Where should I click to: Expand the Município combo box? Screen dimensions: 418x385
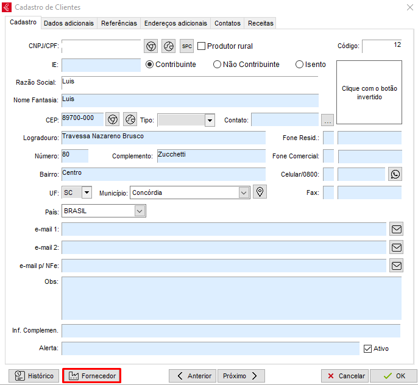coord(244,192)
